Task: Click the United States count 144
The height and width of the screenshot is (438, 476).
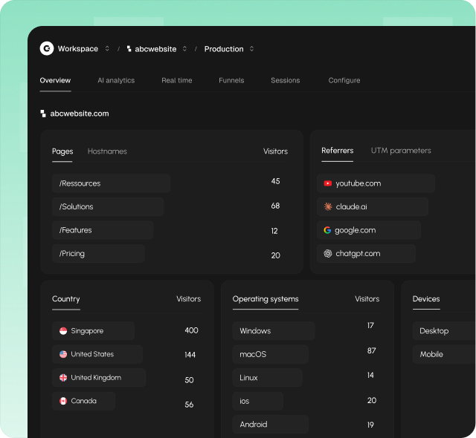Action: tap(190, 355)
